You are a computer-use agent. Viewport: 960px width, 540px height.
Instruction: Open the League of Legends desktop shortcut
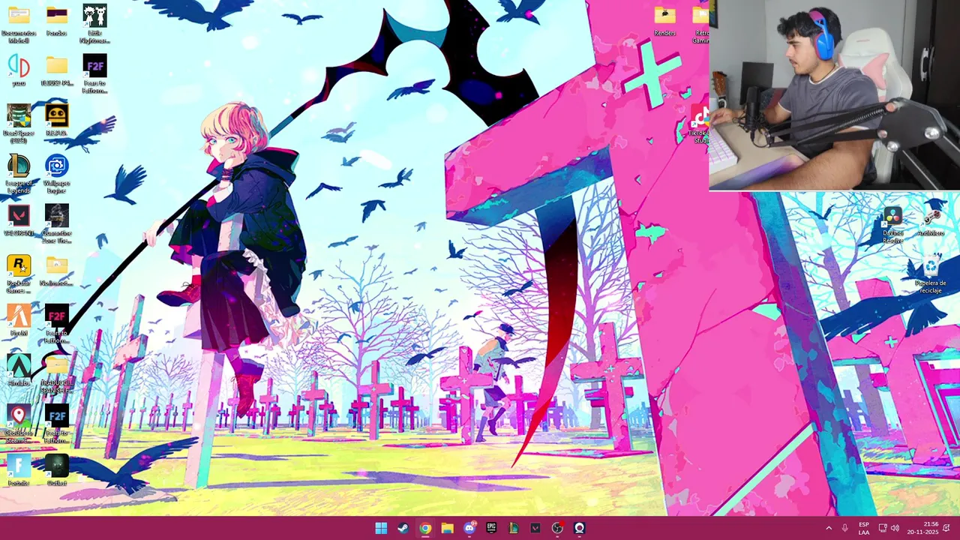[19, 174]
